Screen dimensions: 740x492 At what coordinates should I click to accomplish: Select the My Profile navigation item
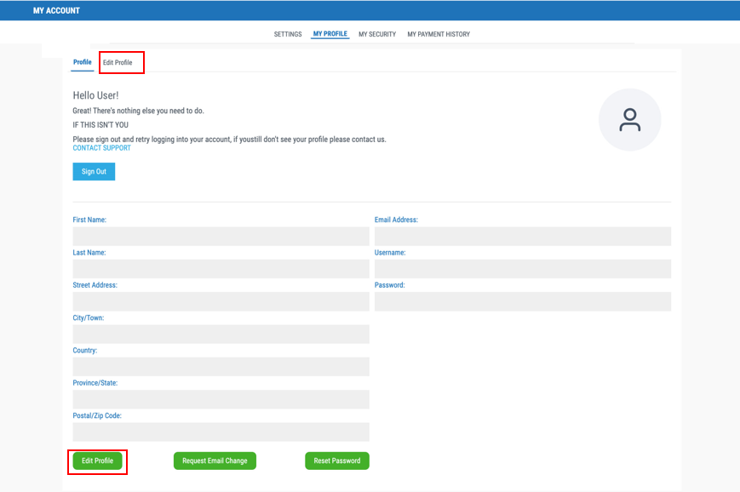330,35
